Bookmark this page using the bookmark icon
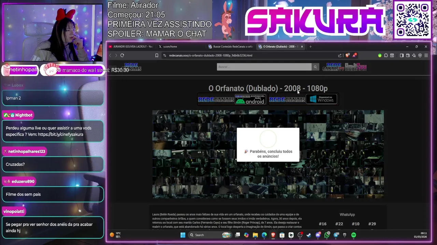This screenshot has height=245, width=437. tap(157, 55)
